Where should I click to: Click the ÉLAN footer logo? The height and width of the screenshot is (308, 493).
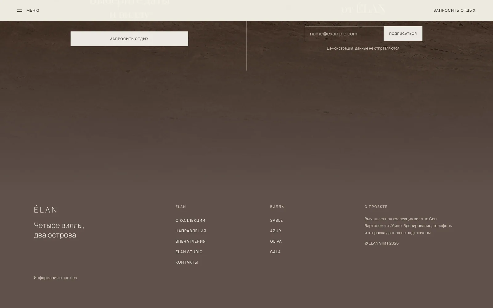coord(46,209)
